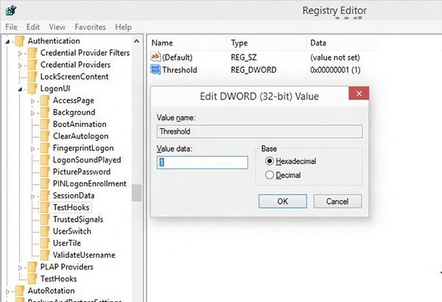Click the UserTile folder icon
Viewport: 442px width, 302px height.
click(x=45, y=243)
